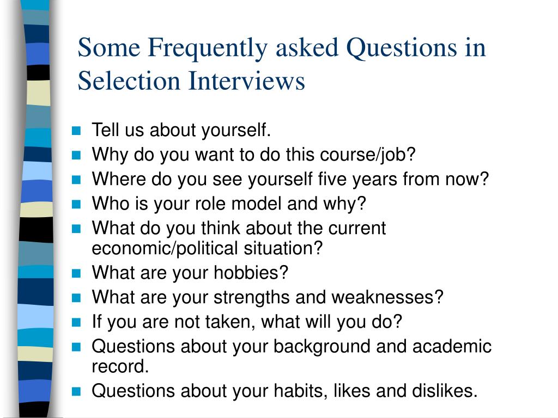Click the text 'Tell us about yourself.'
This screenshot has width=558, height=418.
(181, 130)
